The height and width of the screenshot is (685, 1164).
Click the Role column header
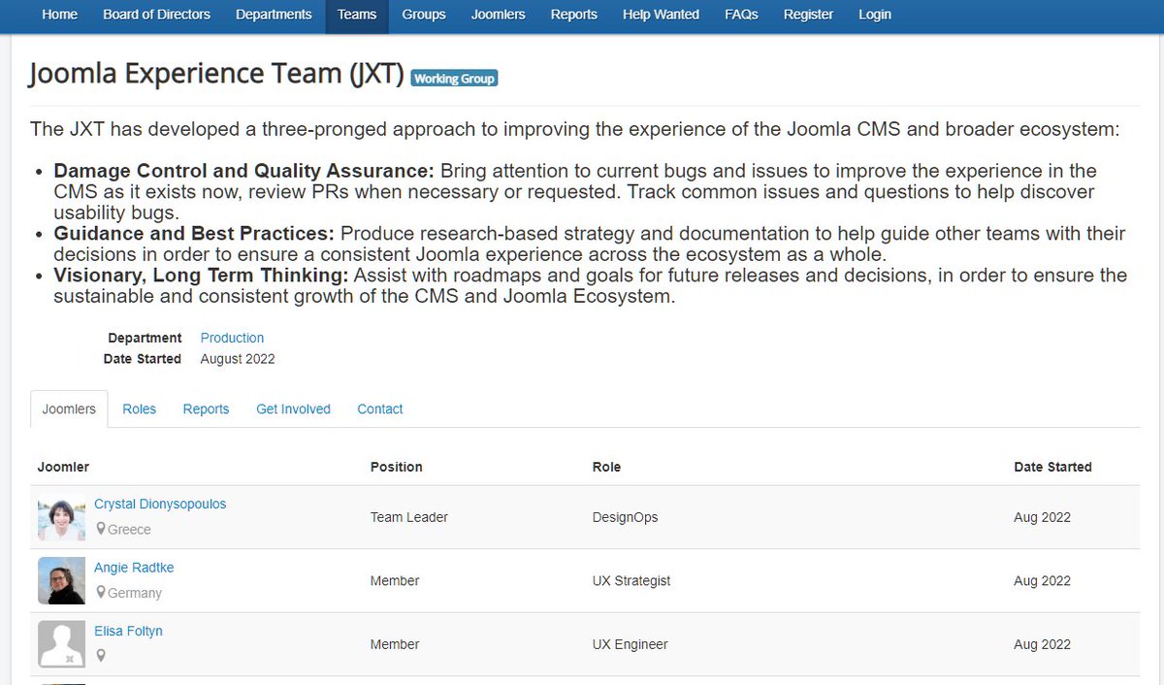pyautogui.click(x=606, y=467)
